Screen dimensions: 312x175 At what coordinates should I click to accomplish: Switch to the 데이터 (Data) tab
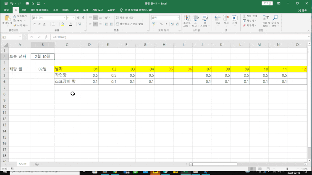click(66, 10)
